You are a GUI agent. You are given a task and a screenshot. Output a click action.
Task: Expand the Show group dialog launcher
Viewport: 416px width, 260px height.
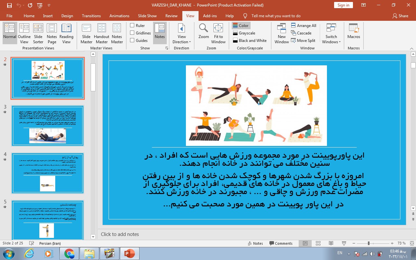point(167,48)
